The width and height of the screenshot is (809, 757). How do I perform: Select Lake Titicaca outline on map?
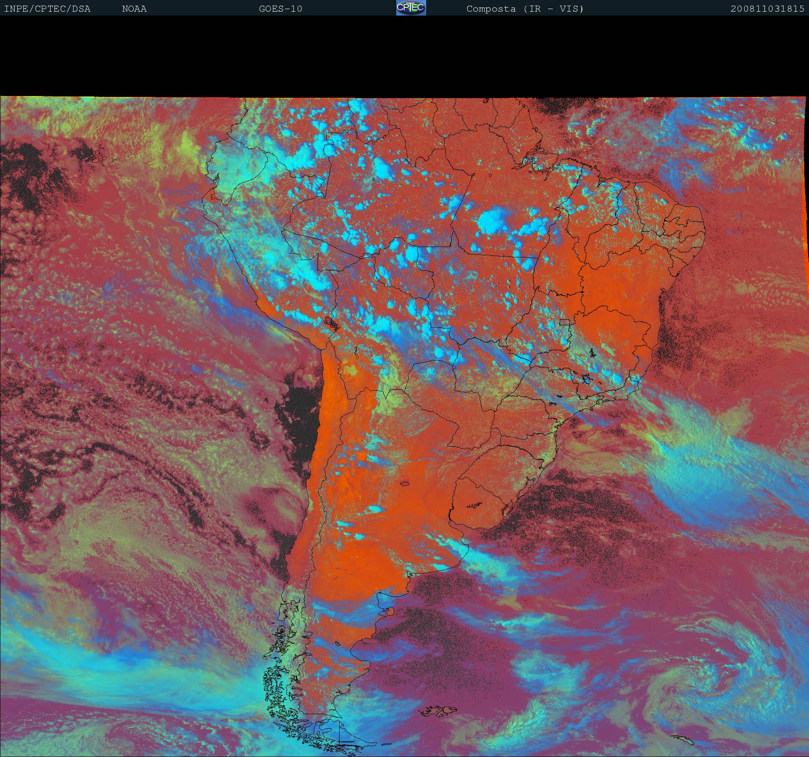(332, 323)
